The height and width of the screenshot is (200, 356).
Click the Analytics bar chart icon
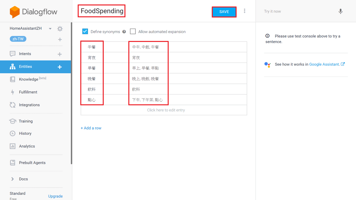point(13,146)
